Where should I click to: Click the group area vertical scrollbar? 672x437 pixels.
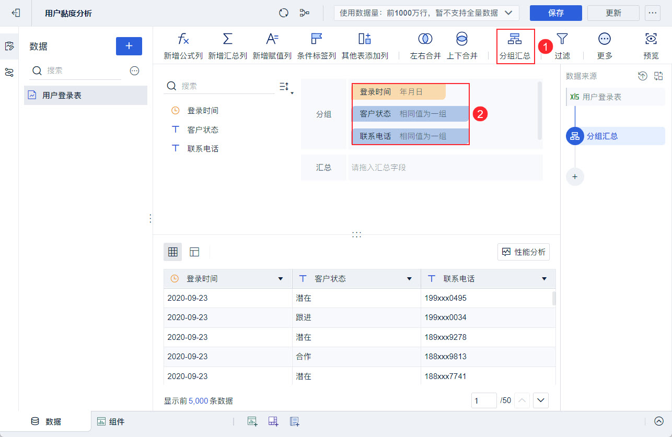(540, 110)
